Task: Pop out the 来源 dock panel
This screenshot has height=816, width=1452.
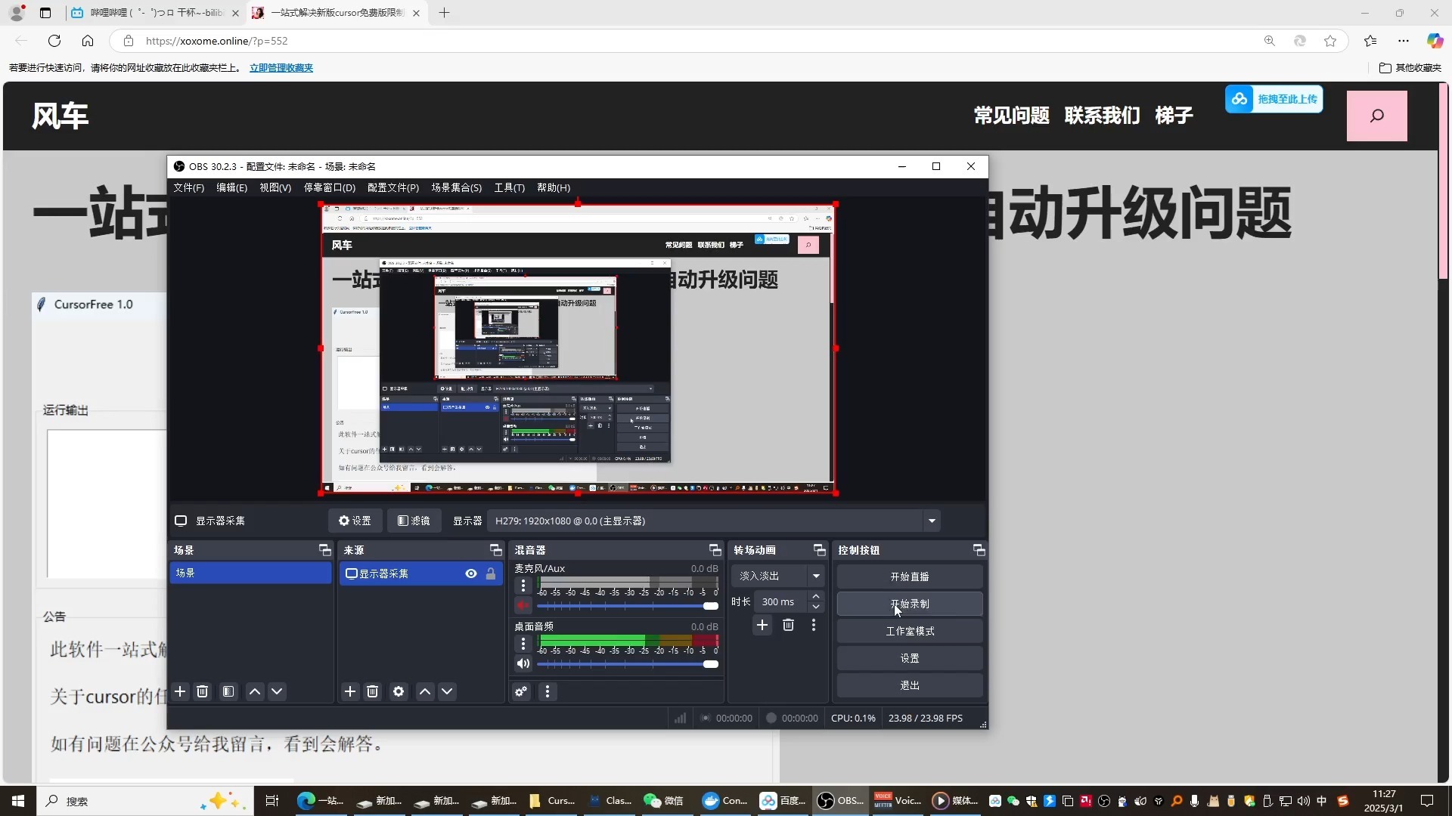Action: [x=495, y=550]
